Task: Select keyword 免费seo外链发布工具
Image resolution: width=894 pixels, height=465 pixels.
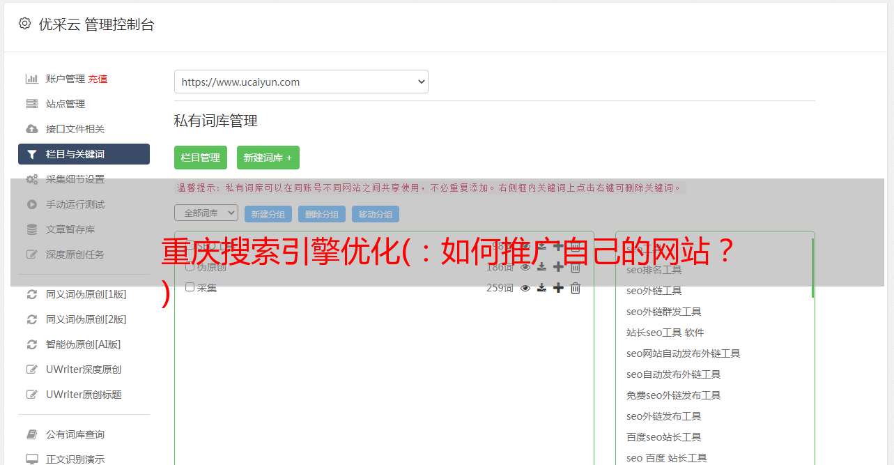Action: [x=674, y=395]
